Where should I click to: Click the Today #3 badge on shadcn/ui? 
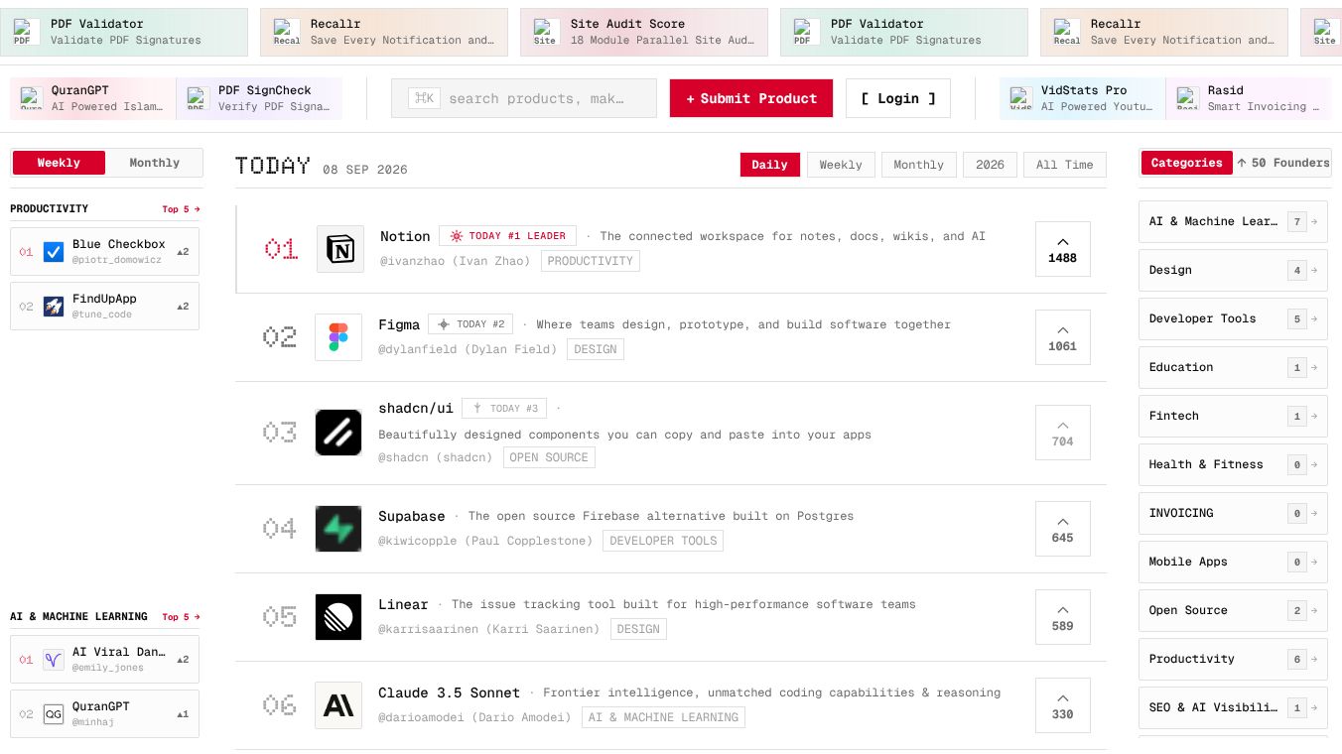tap(504, 408)
